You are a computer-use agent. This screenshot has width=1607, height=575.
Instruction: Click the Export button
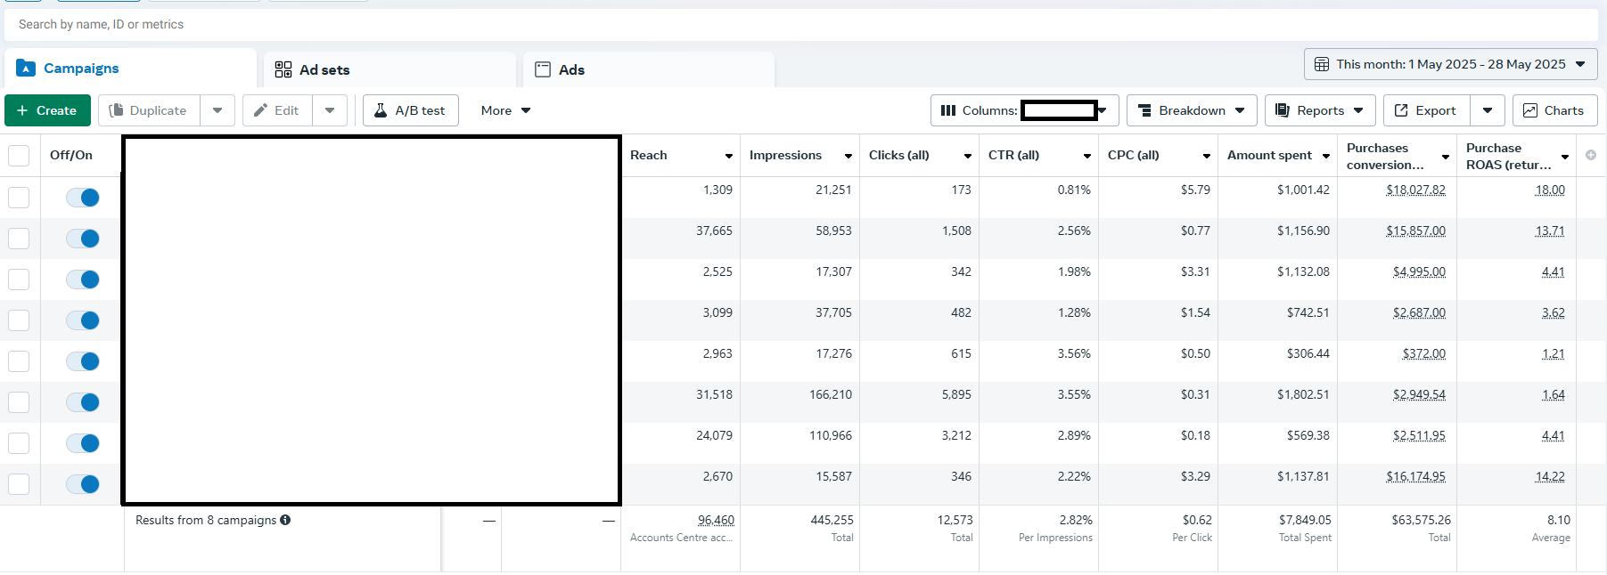coord(1425,110)
